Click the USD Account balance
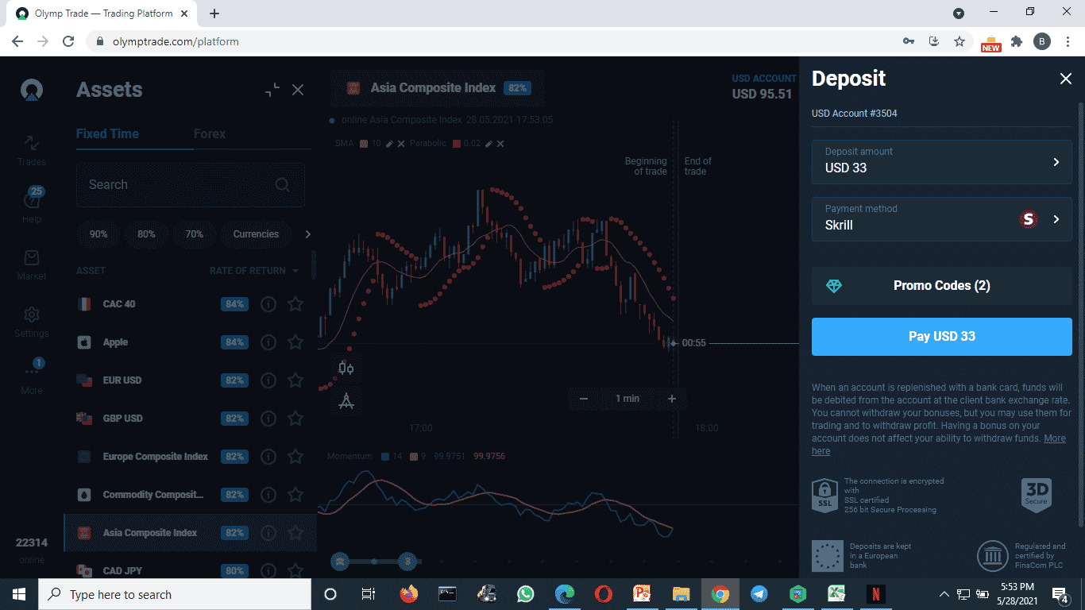This screenshot has height=610, width=1085. [x=763, y=87]
